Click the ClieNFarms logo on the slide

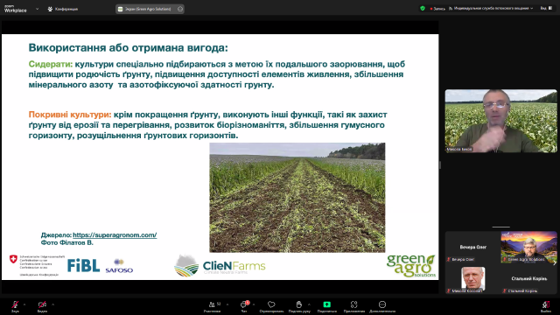(x=220, y=266)
